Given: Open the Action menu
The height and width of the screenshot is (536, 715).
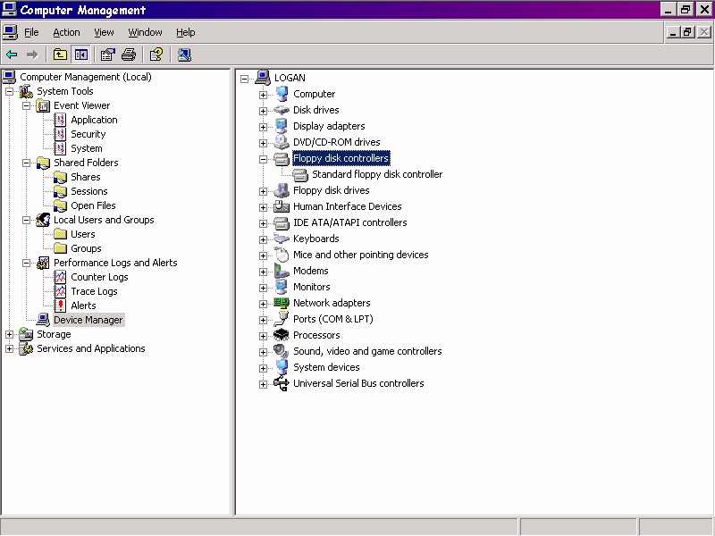Looking at the screenshot, I should point(66,32).
